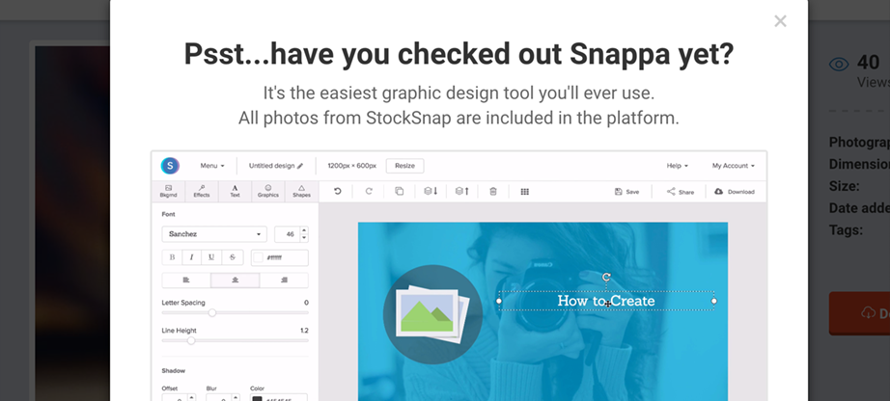Open the Graphics tab
Image resolution: width=890 pixels, height=401 pixels.
268,191
